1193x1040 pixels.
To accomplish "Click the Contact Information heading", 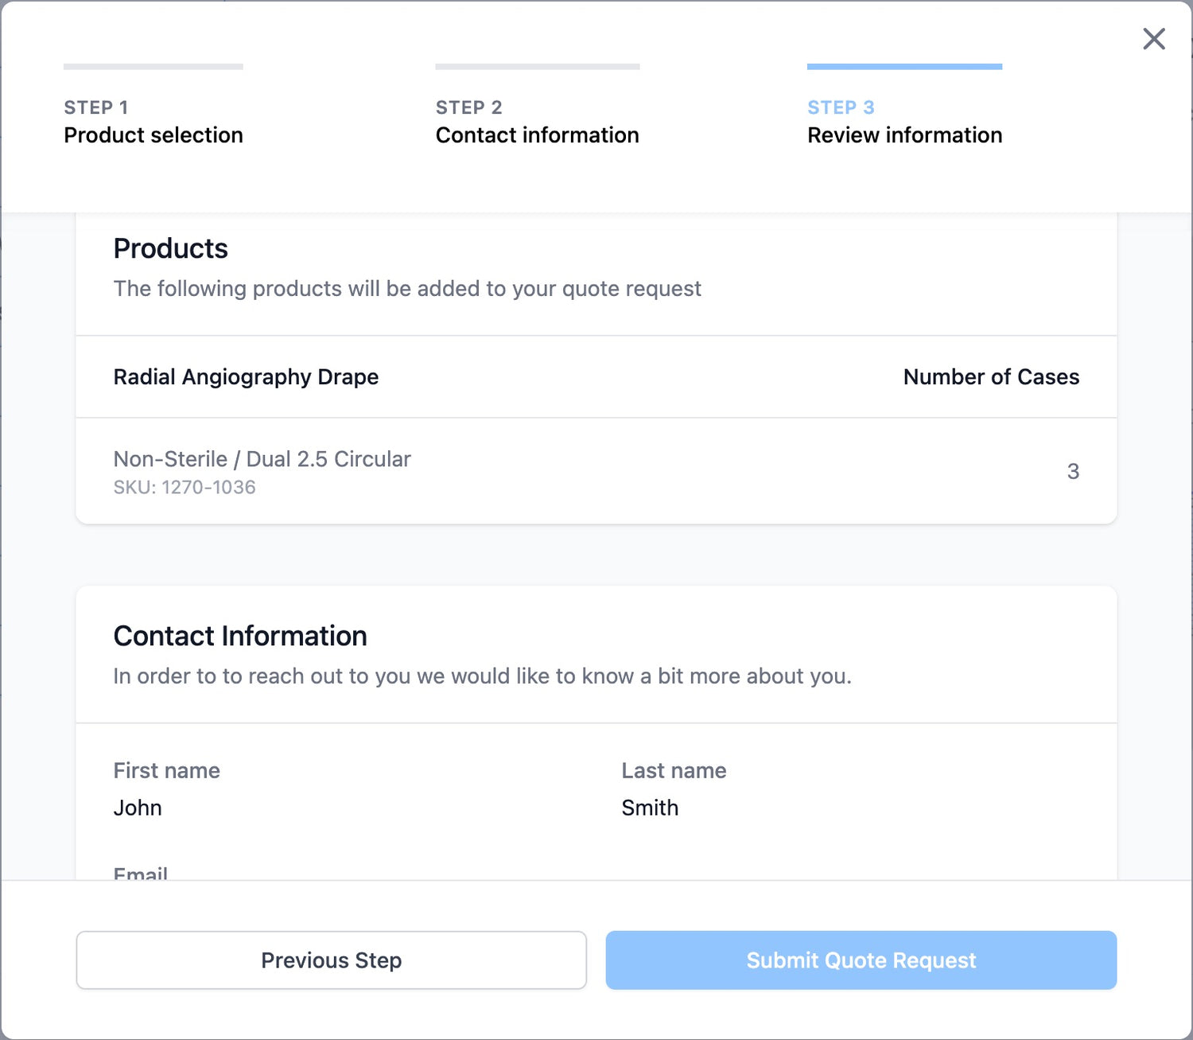I will [239, 637].
